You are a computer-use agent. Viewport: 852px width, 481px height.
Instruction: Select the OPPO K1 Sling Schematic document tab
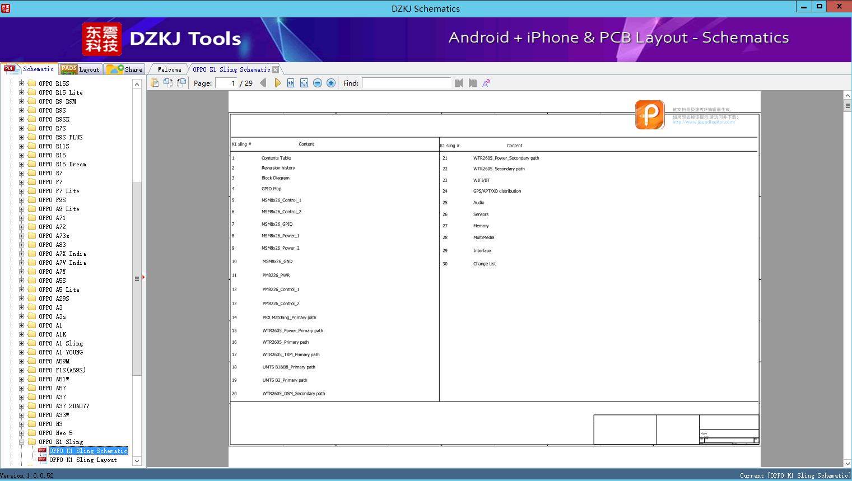click(x=231, y=69)
